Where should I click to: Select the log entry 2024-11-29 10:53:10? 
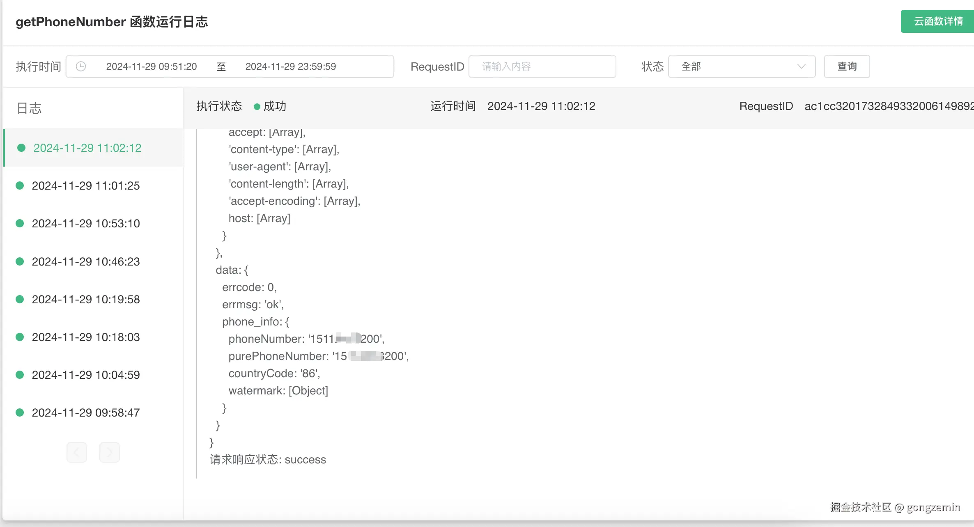tap(86, 224)
